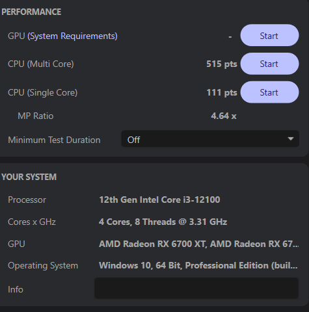Select the 111 pts single core score
The height and width of the screenshot is (312, 309).
222,92
